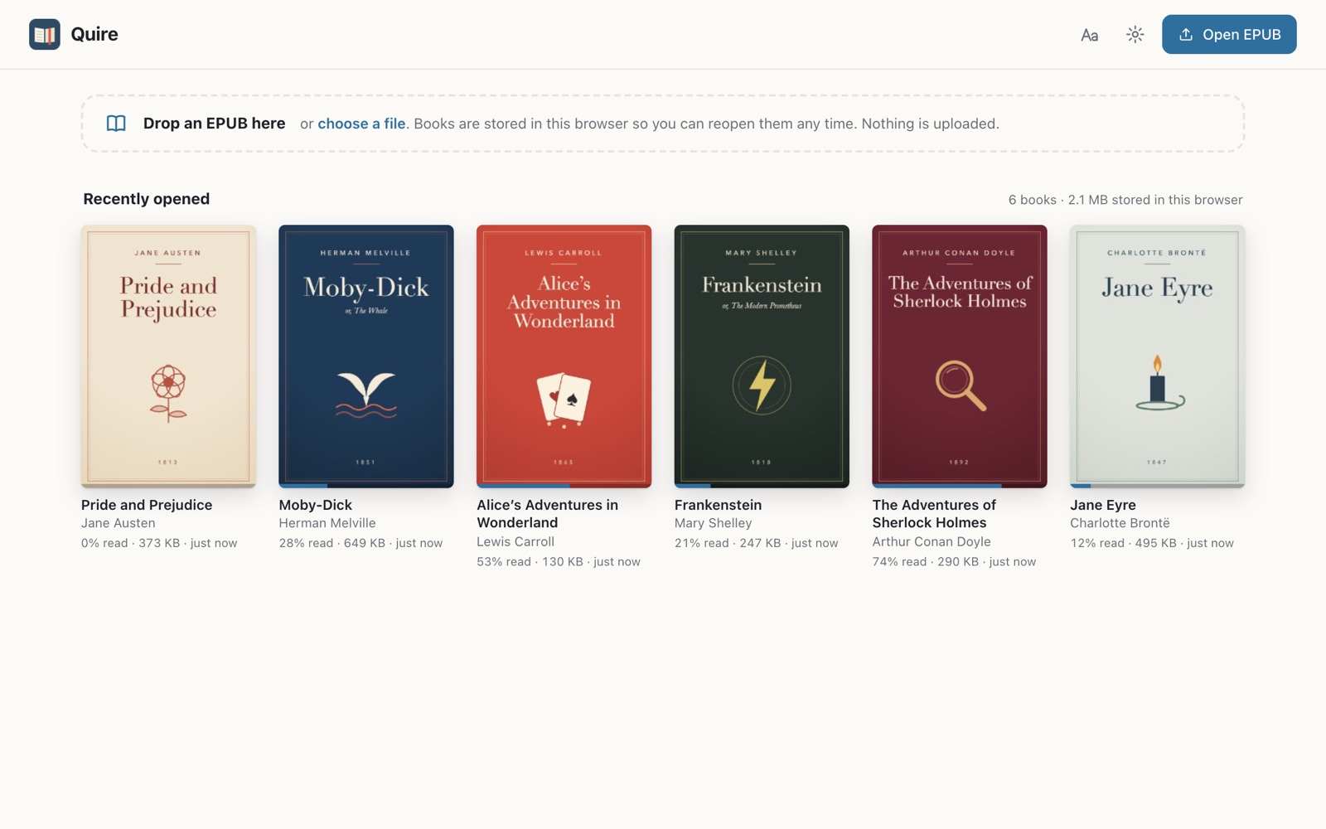Screen dimensions: 1326x829
Task: Open the Aa typography settings
Action: coord(1089,35)
